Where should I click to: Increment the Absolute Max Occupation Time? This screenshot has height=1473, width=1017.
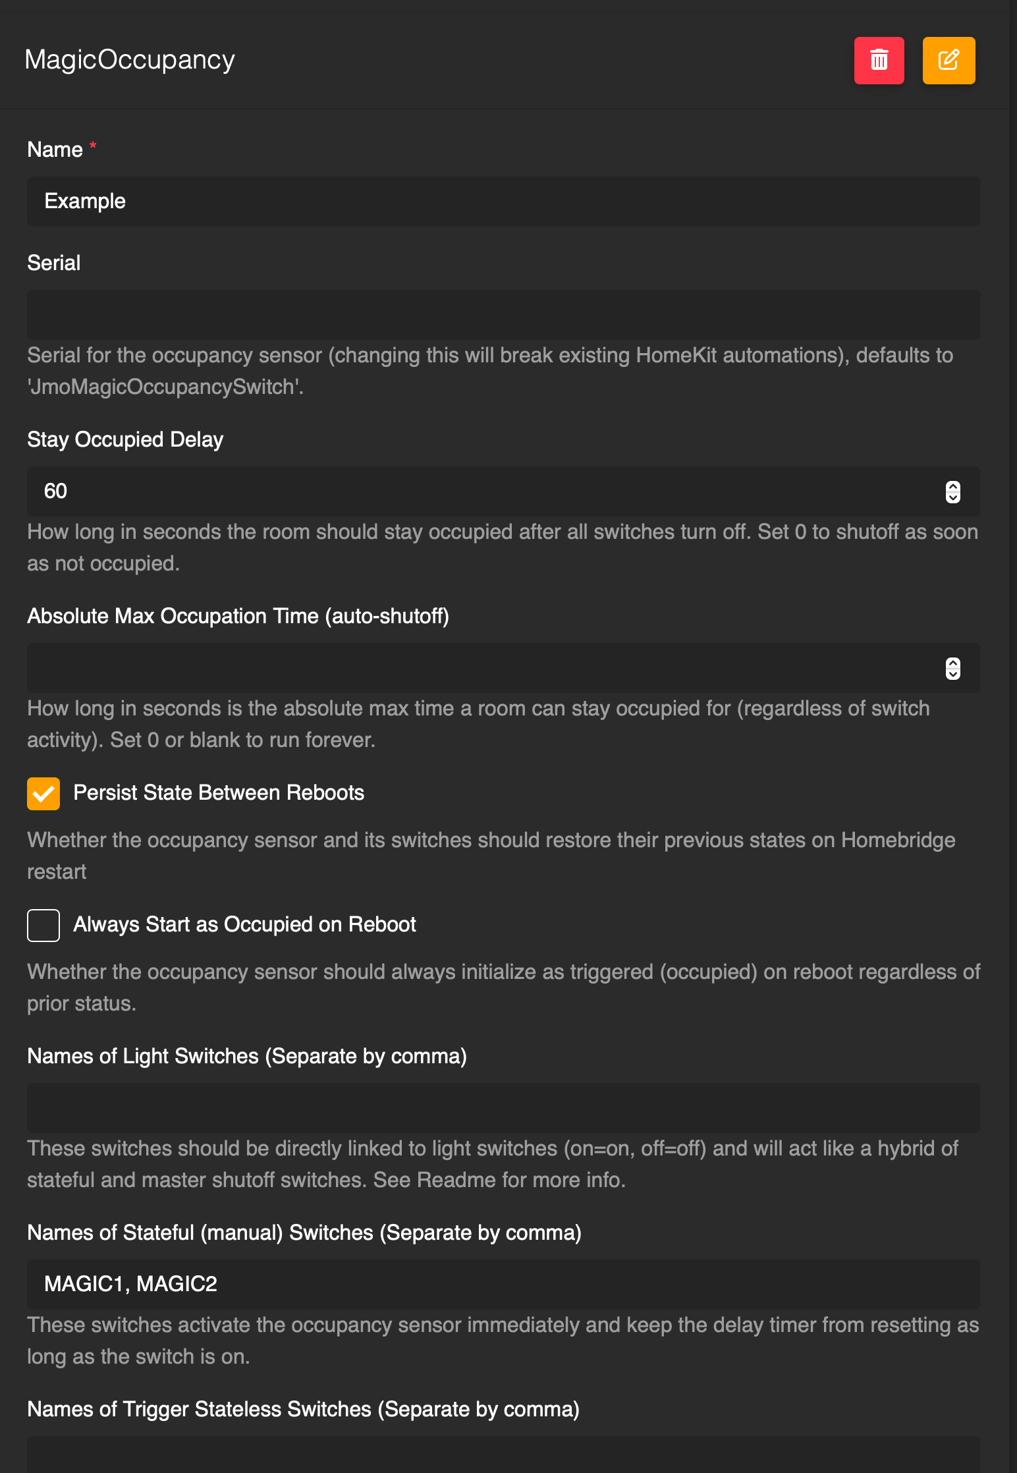click(x=952, y=663)
